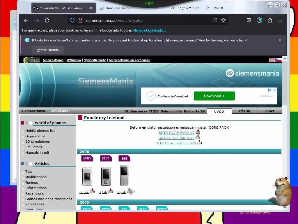
Task: Open the tracking protection shield icon
Action: point(72,20)
